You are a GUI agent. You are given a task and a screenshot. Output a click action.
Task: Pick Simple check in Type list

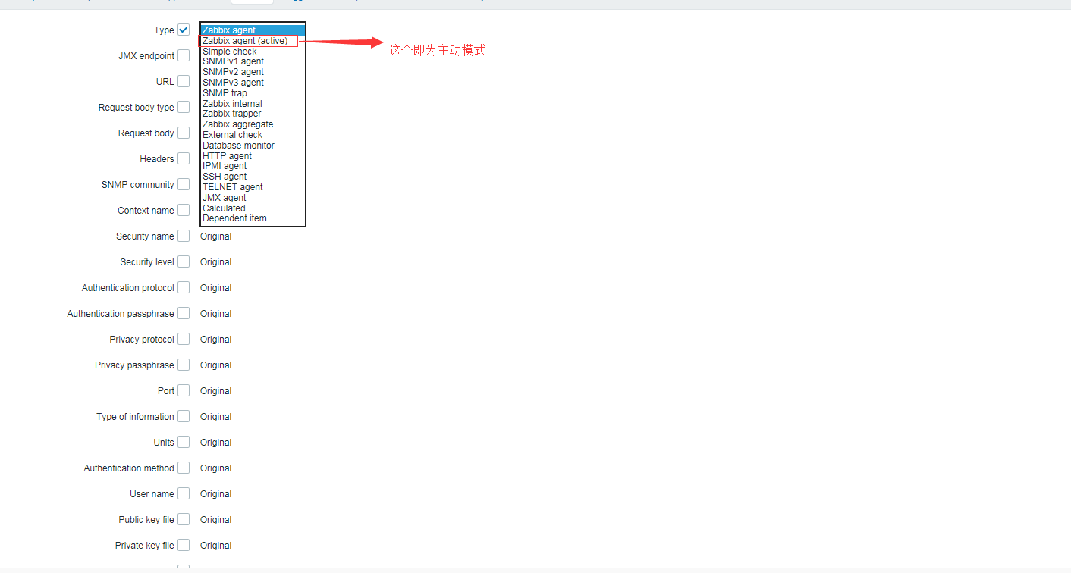[x=253, y=52]
